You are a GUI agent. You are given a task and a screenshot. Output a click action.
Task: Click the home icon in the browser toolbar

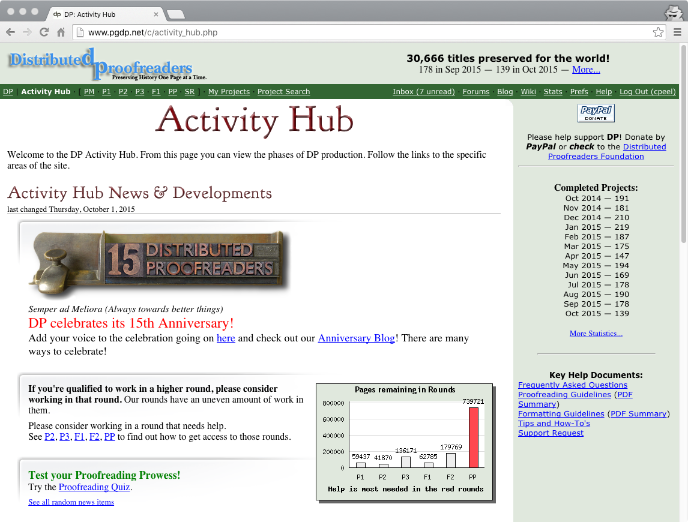[60, 32]
